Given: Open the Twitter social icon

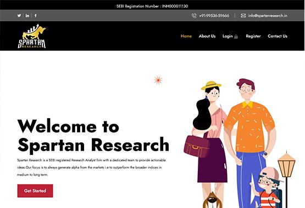Looking at the screenshot, I should tap(19, 15).
